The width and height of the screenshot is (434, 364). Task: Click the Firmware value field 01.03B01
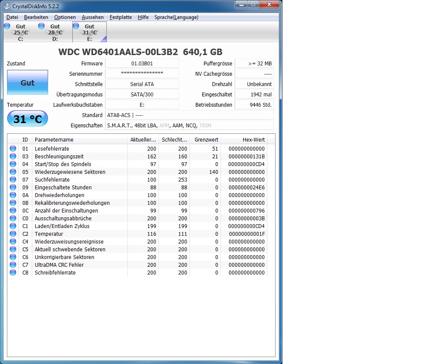[142, 64]
